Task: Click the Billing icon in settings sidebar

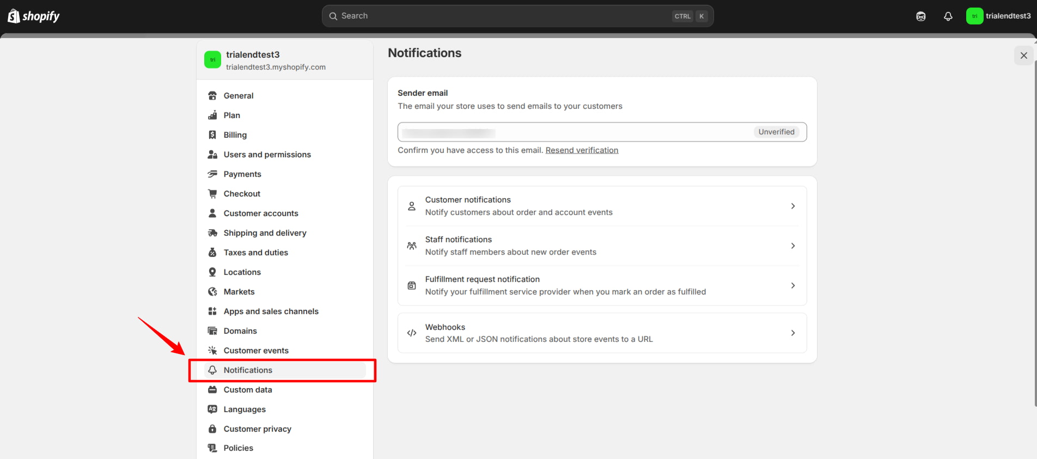Action: click(x=212, y=135)
